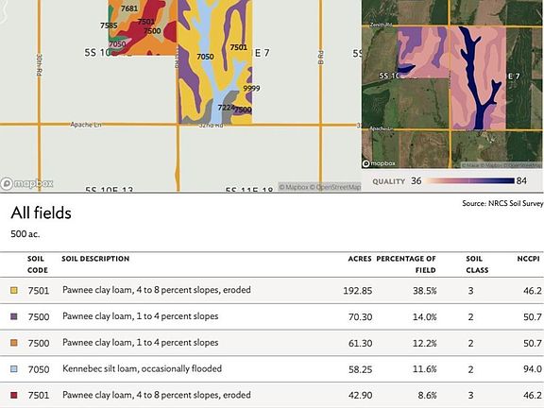Click the 14.0% field percentage

point(425,316)
